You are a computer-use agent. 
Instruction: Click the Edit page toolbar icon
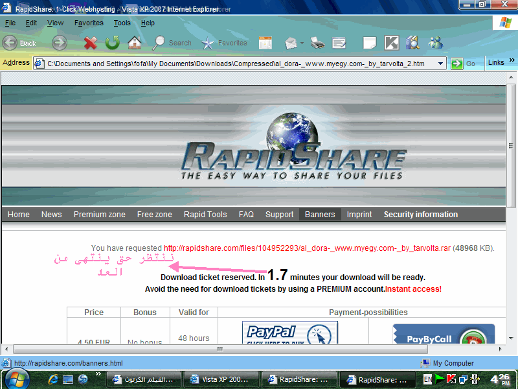click(x=339, y=43)
